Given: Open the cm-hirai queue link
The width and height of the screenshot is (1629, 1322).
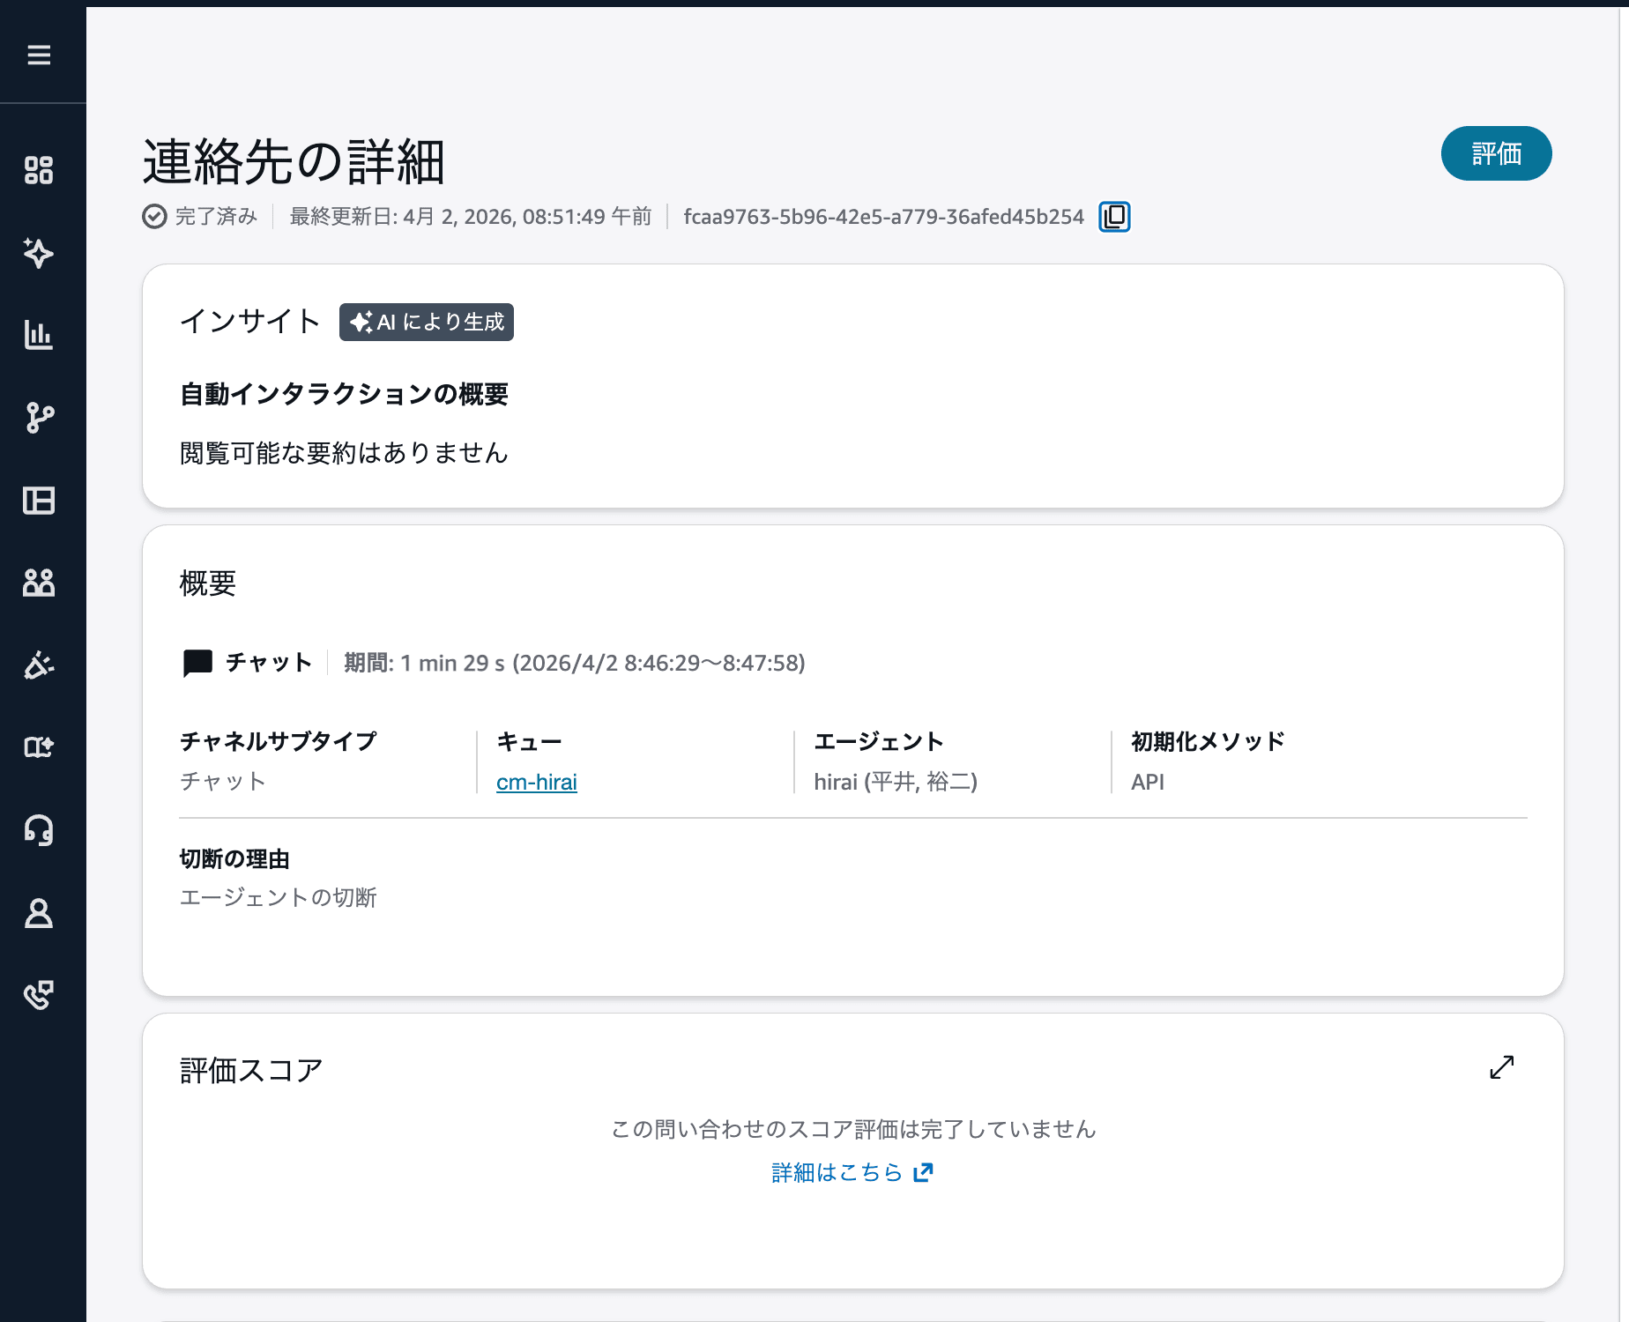Looking at the screenshot, I should point(536,782).
